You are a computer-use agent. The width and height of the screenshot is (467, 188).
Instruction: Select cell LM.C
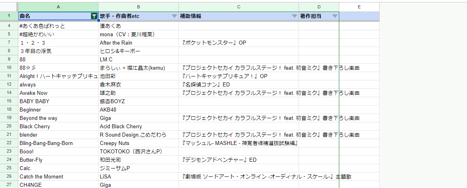[x=139, y=59]
